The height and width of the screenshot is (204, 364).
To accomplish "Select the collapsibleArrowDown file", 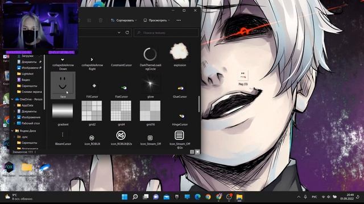I will (x=63, y=63).
